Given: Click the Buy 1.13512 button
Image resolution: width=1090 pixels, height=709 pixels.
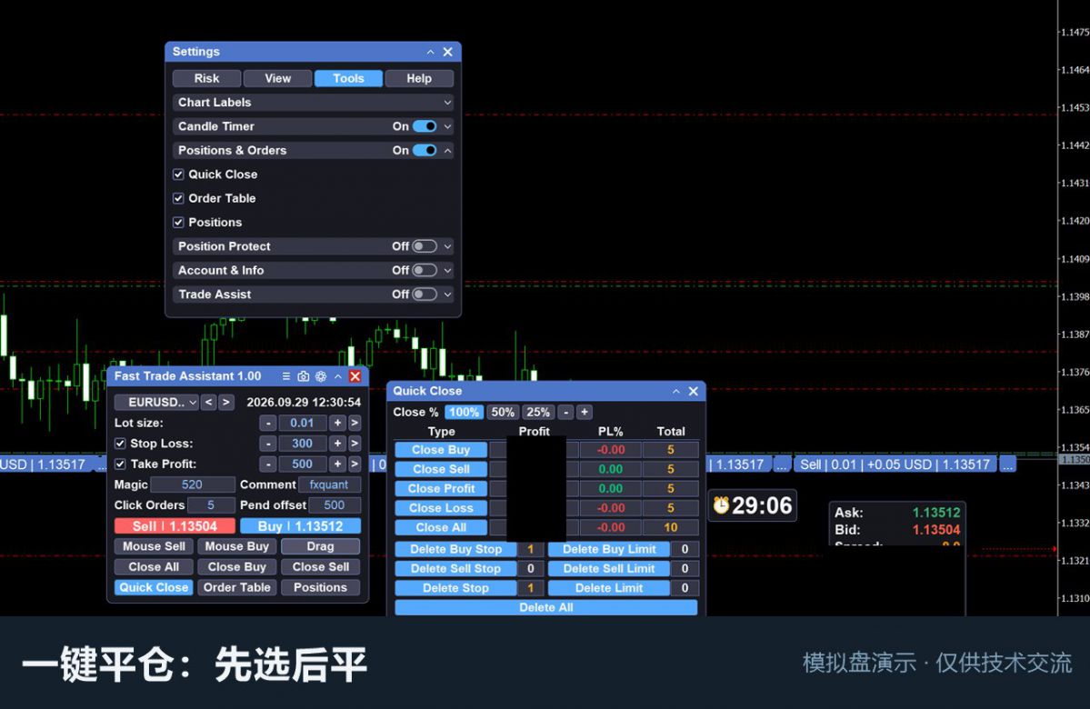Looking at the screenshot, I should [300, 526].
